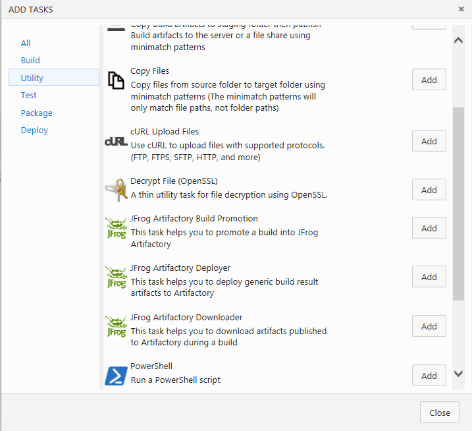Click the JFrog Artifactory Downloader title
Image resolution: width=472 pixels, height=431 pixels.
(x=186, y=318)
